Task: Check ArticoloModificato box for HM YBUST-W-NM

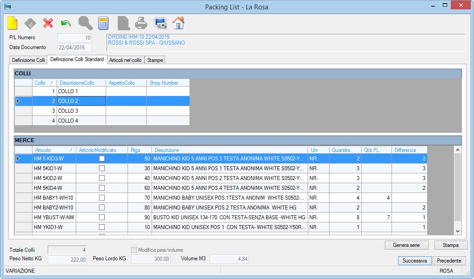Action: [x=102, y=217]
